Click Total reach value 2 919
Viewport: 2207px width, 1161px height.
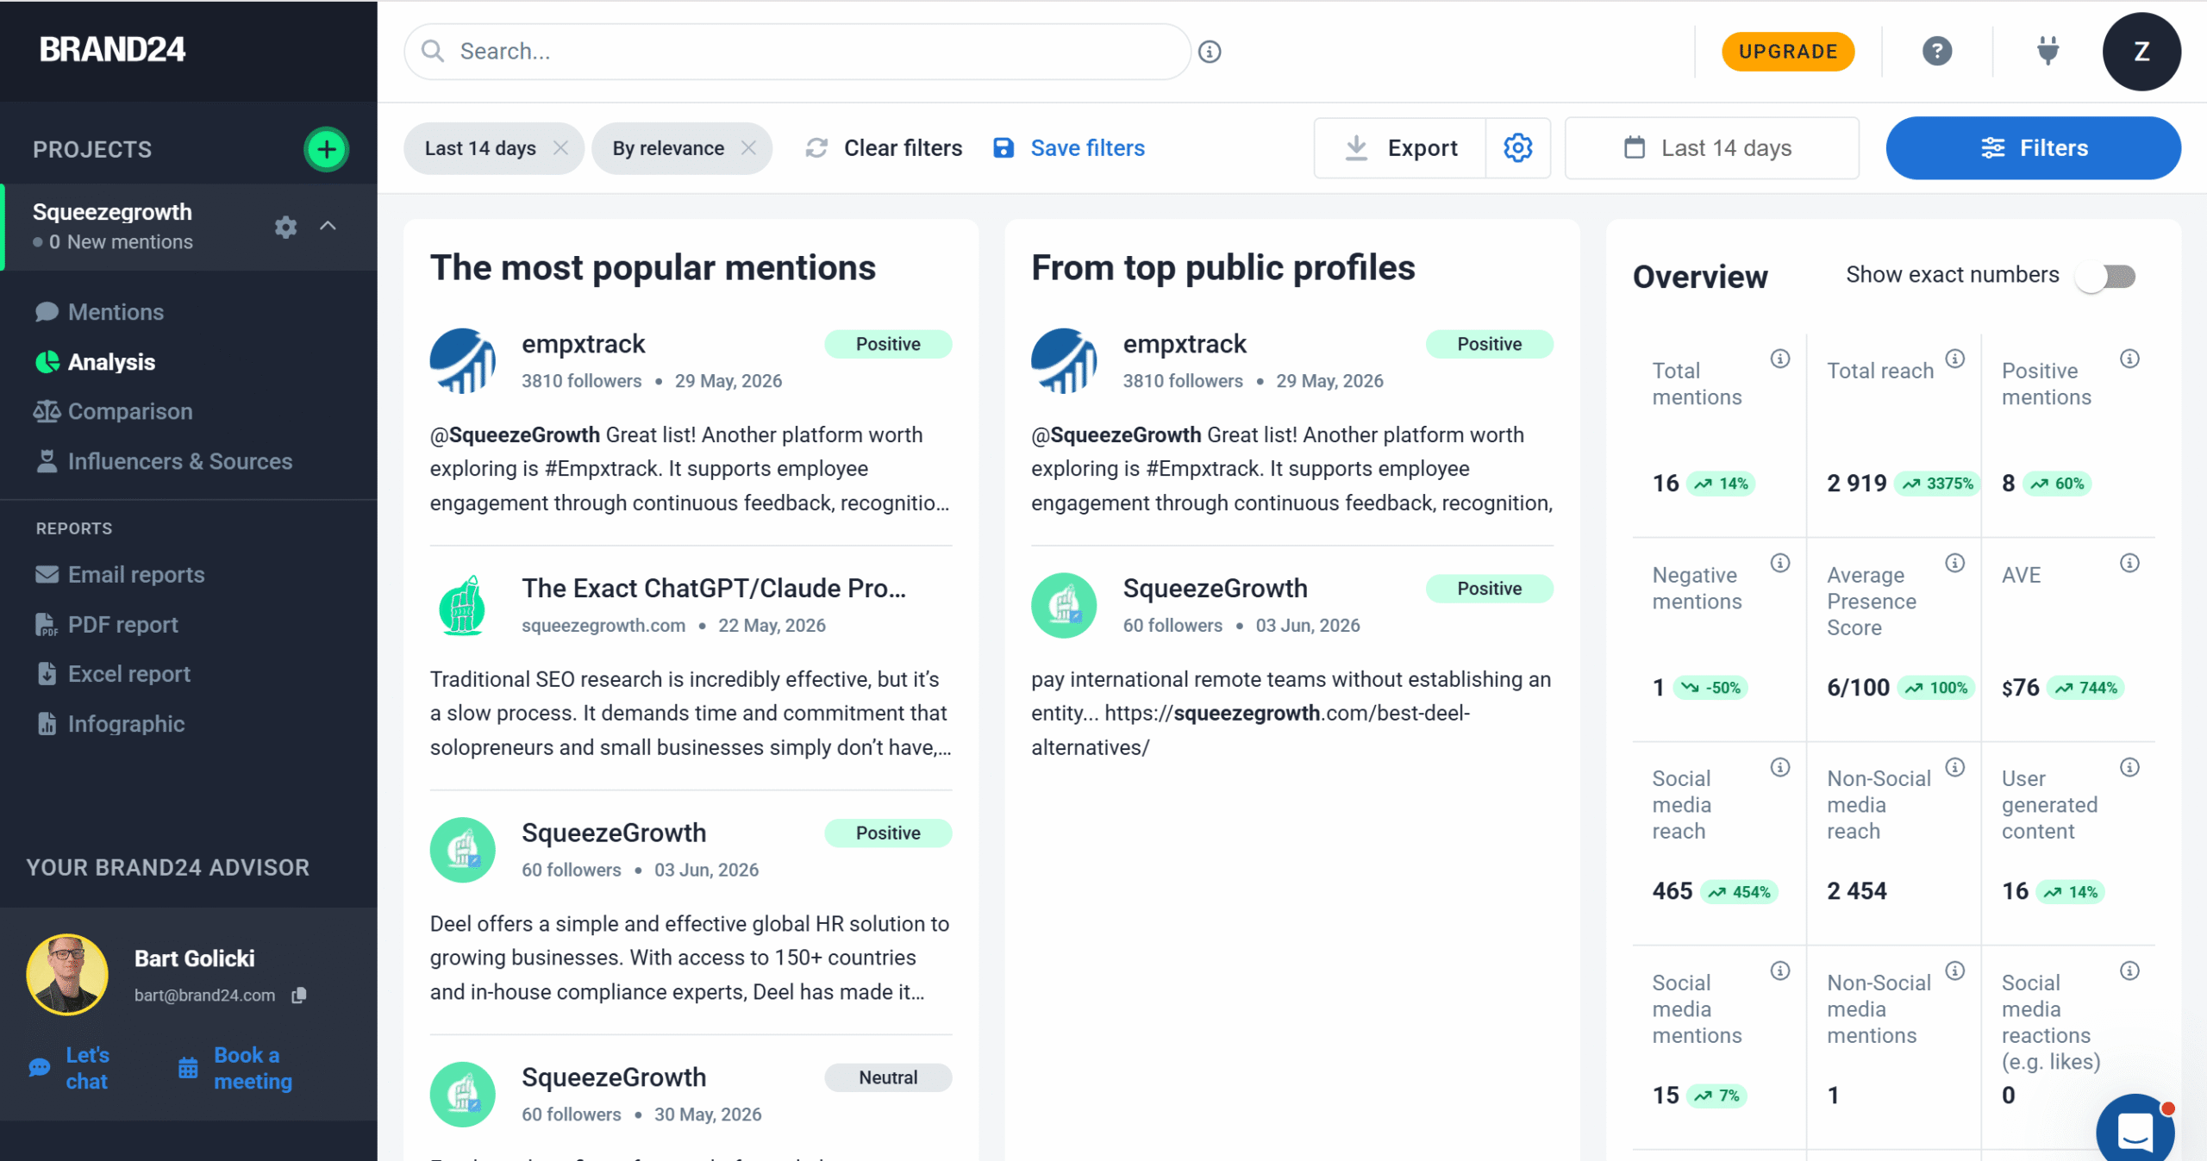(x=1857, y=484)
